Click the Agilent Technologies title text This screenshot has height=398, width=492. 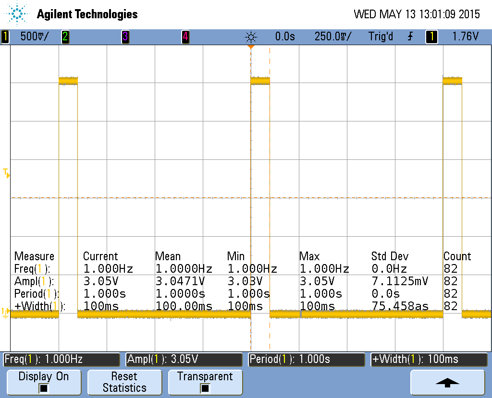pyautogui.click(x=87, y=14)
